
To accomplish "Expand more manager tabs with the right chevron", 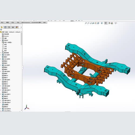I will 21,27.
